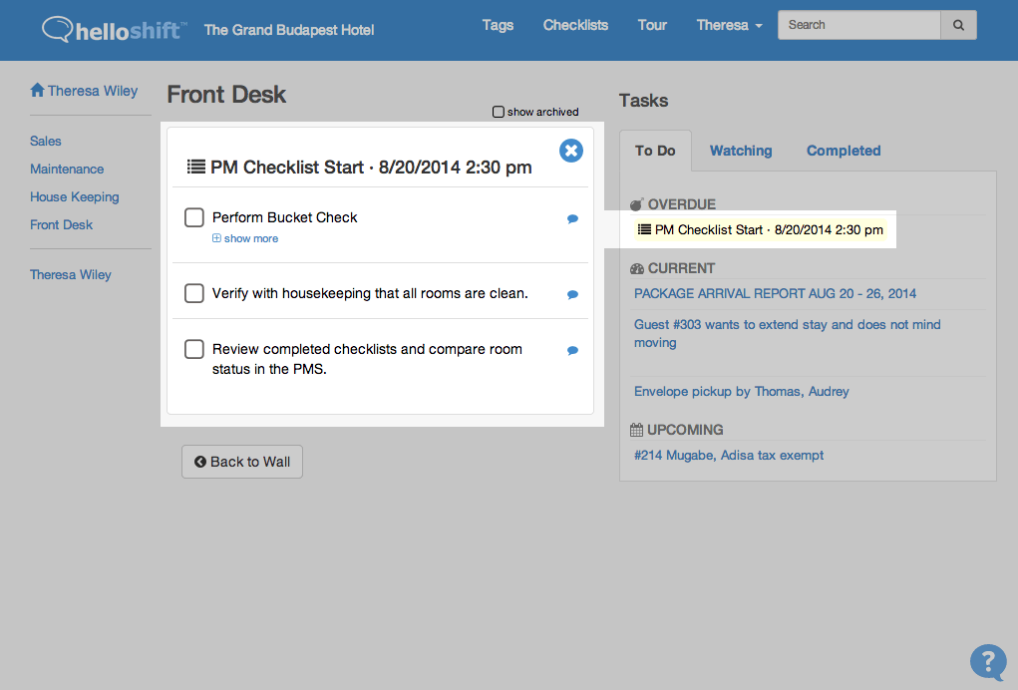Screen dimensions: 1018x690
Task: Click the home icon beside Theresa Wiley
Action: click(37, 90)
